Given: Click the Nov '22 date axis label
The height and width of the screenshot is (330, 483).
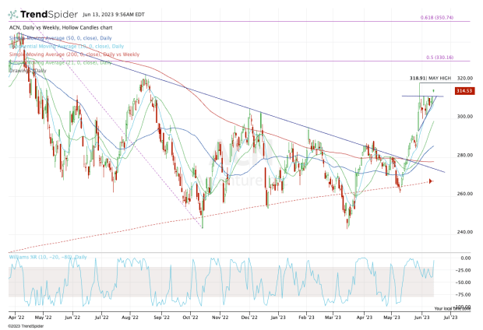Looking at the screenshot, I should pos(220,317).
